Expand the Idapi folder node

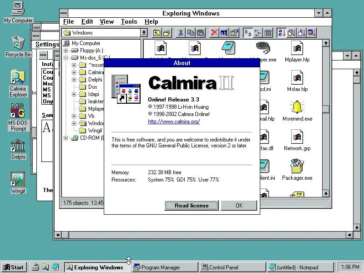(74, 94)
